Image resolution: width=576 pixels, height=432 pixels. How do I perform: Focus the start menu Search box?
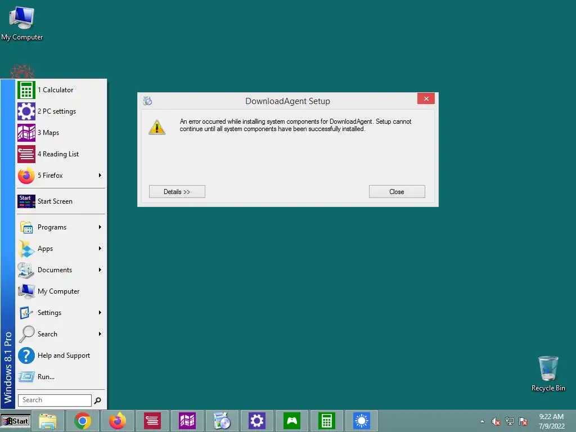click(x=55, y=400)
